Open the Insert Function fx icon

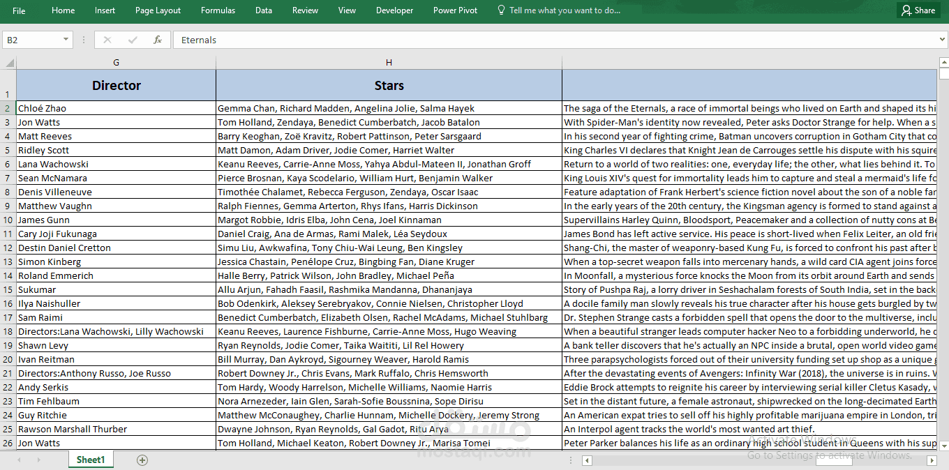click(x=158, y=40)
